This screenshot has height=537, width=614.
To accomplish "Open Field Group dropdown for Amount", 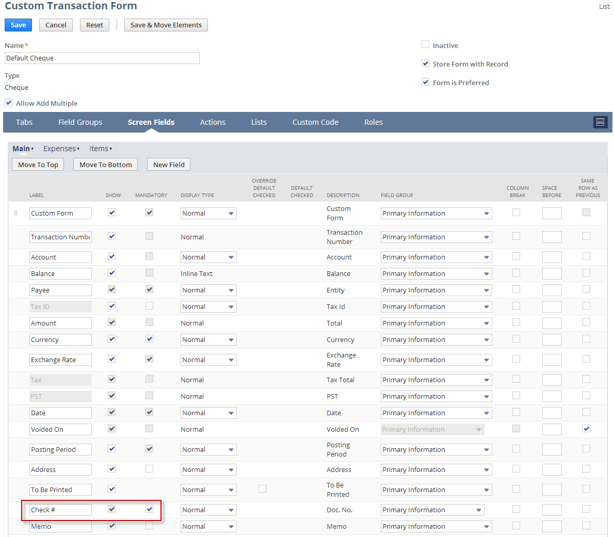I will (436, 323).
